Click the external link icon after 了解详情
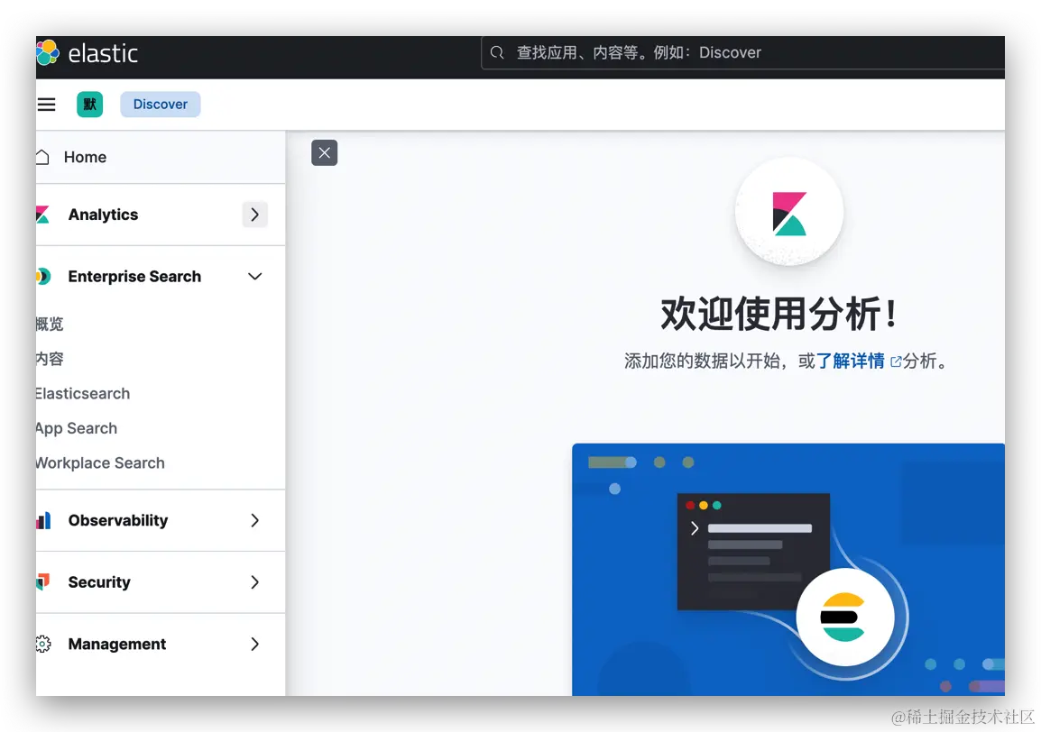1041x732 pixels. click(896, 361)
